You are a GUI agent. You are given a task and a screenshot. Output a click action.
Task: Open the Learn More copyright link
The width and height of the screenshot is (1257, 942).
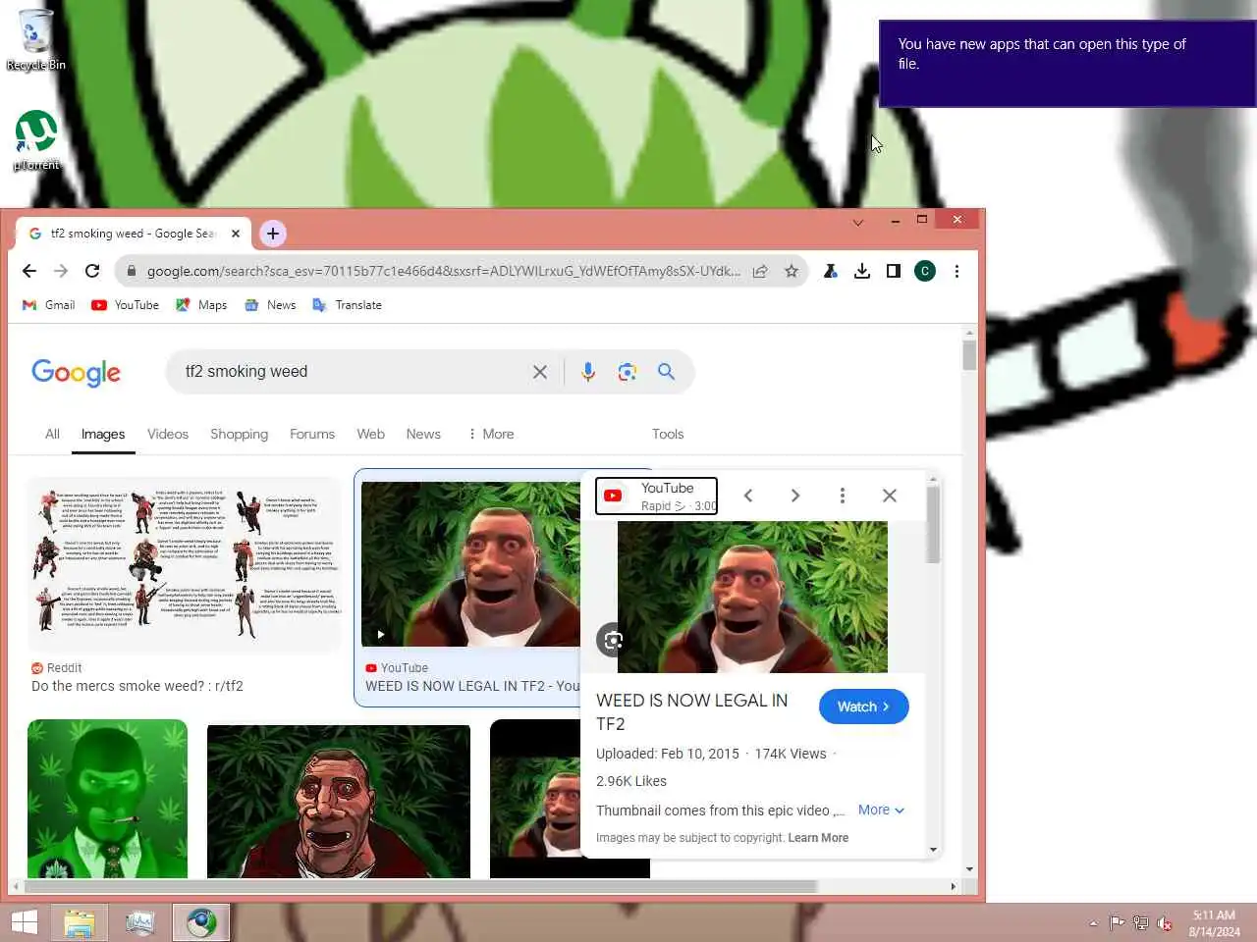click(x=818, y=838)
